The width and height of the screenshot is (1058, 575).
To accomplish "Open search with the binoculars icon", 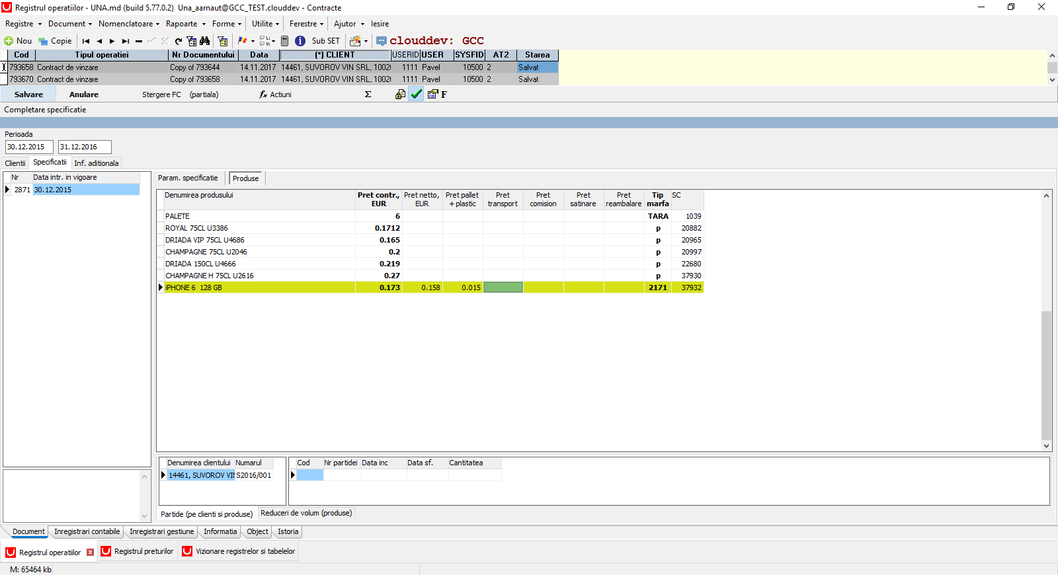I will click(x=205, y=41).
